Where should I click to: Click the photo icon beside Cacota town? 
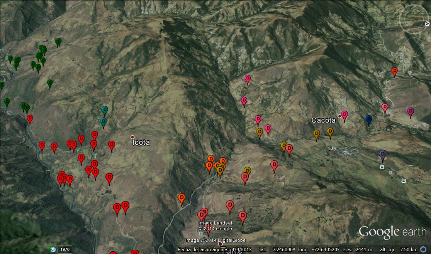coord(333,148)
